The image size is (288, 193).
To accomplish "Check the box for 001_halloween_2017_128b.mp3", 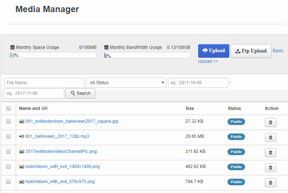I will (x=8, y=136).
